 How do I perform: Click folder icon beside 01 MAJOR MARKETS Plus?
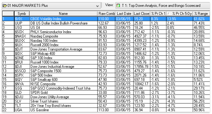pyautogui.click(x=5, y=6)
